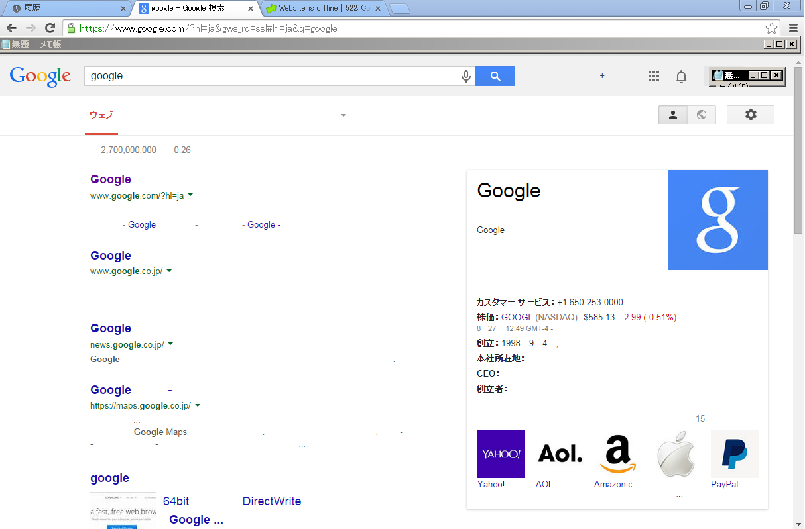Open Google news result title

point(111,328)
